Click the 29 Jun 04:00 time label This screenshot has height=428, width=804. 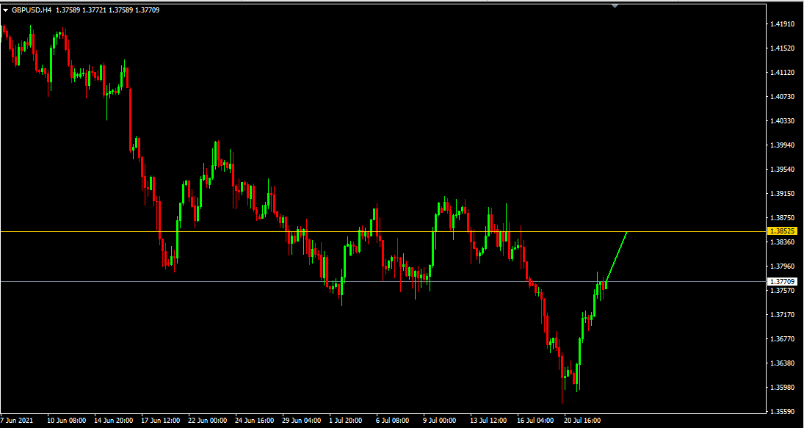pos(302,421)
